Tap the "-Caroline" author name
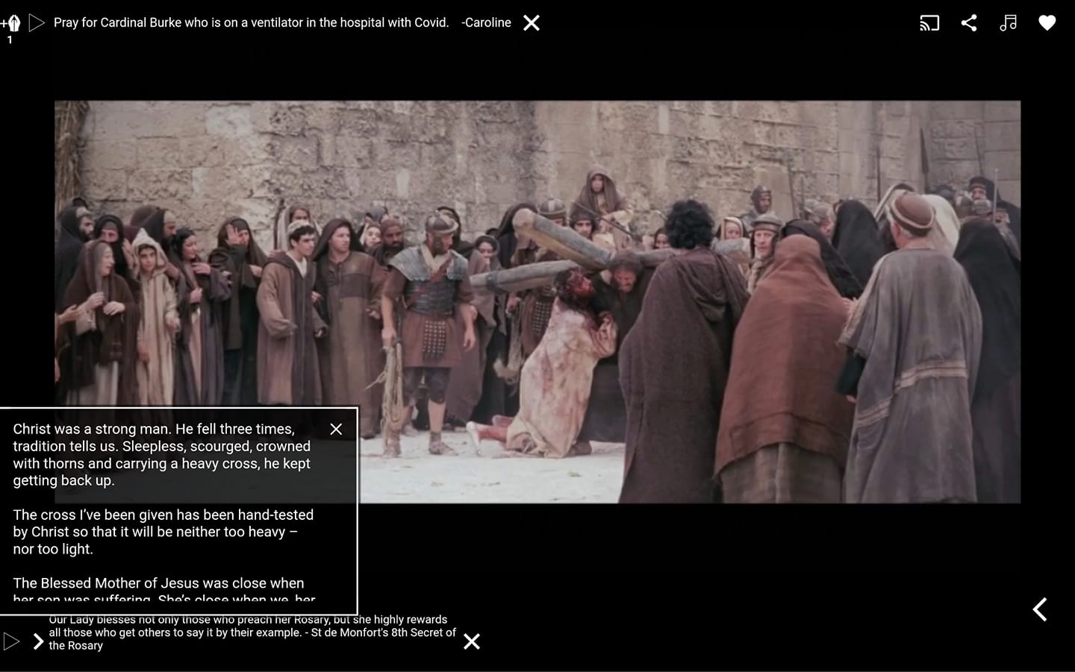The height and width of the screenshot is (672, 1075). click(486, 23)
